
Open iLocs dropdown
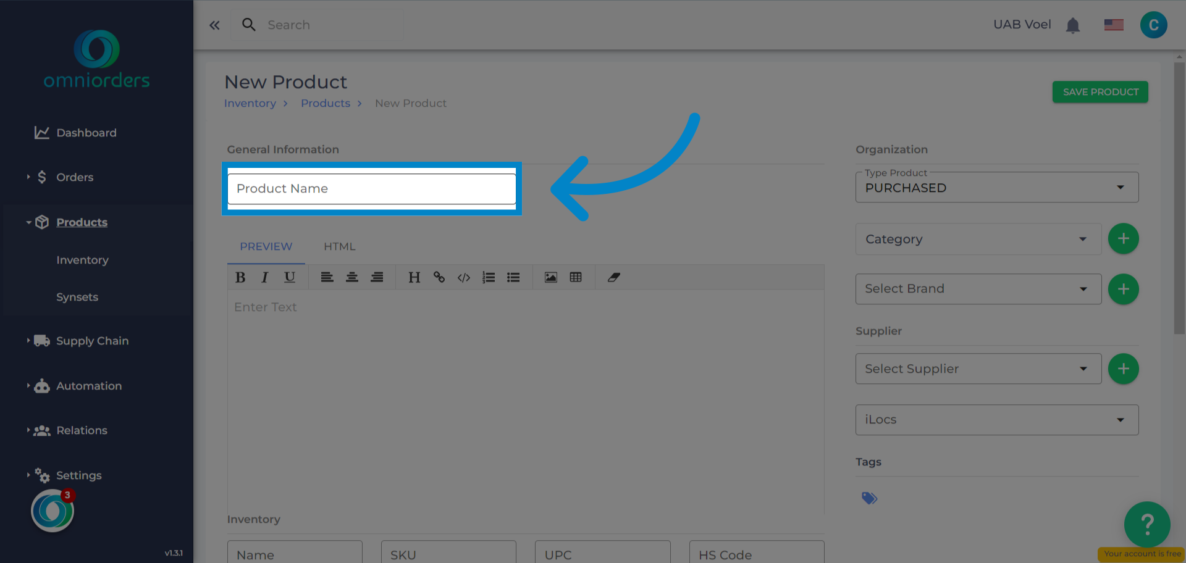[996, 420]
